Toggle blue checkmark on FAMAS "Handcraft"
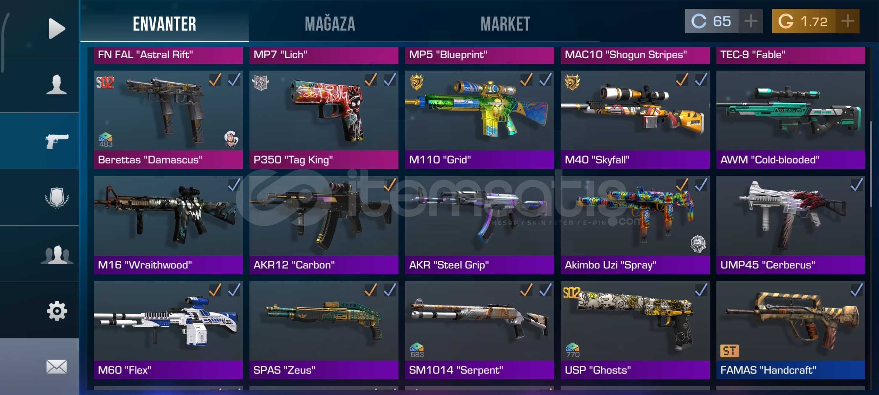The height and width of the screenshot is (395, 879). click(857, 290)
